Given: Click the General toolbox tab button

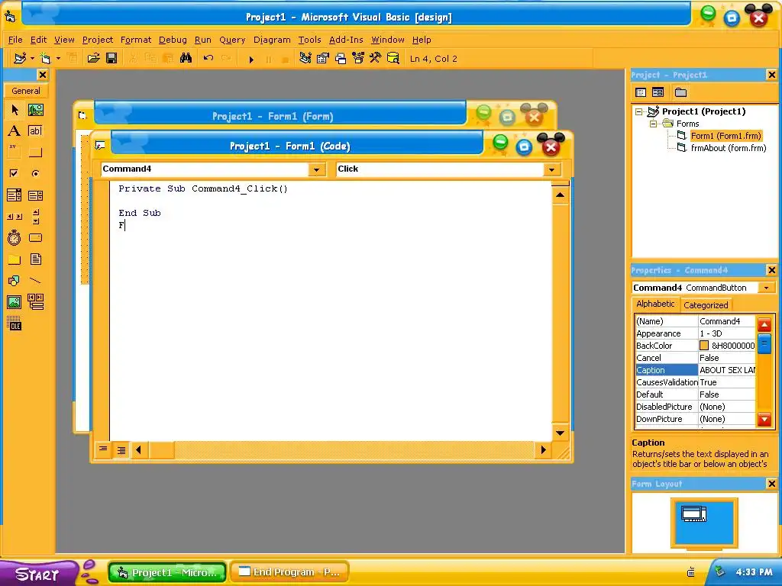Looking at the screenshot, I should pos(26,91).
